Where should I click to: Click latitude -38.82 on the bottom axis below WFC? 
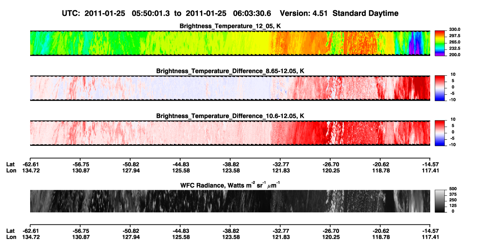[230, 231]
